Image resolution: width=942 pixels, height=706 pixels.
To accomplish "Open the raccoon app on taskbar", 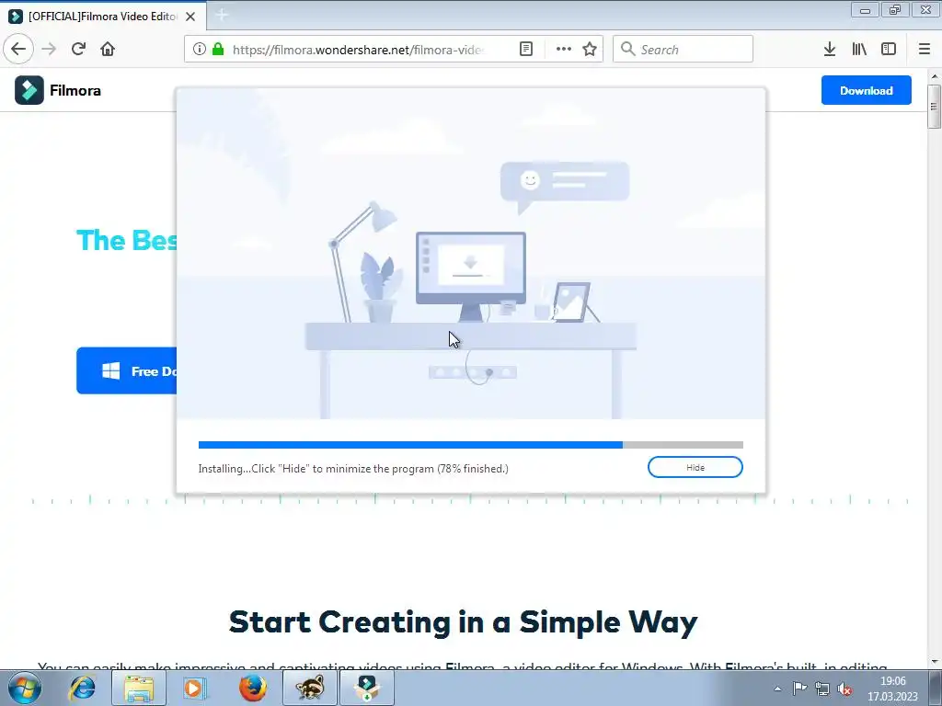I will click(310, 688).
